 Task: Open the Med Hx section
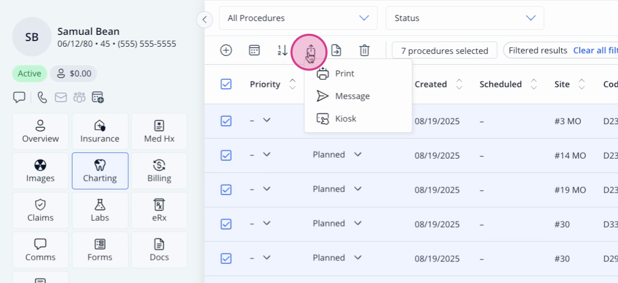tap(159, 131)
